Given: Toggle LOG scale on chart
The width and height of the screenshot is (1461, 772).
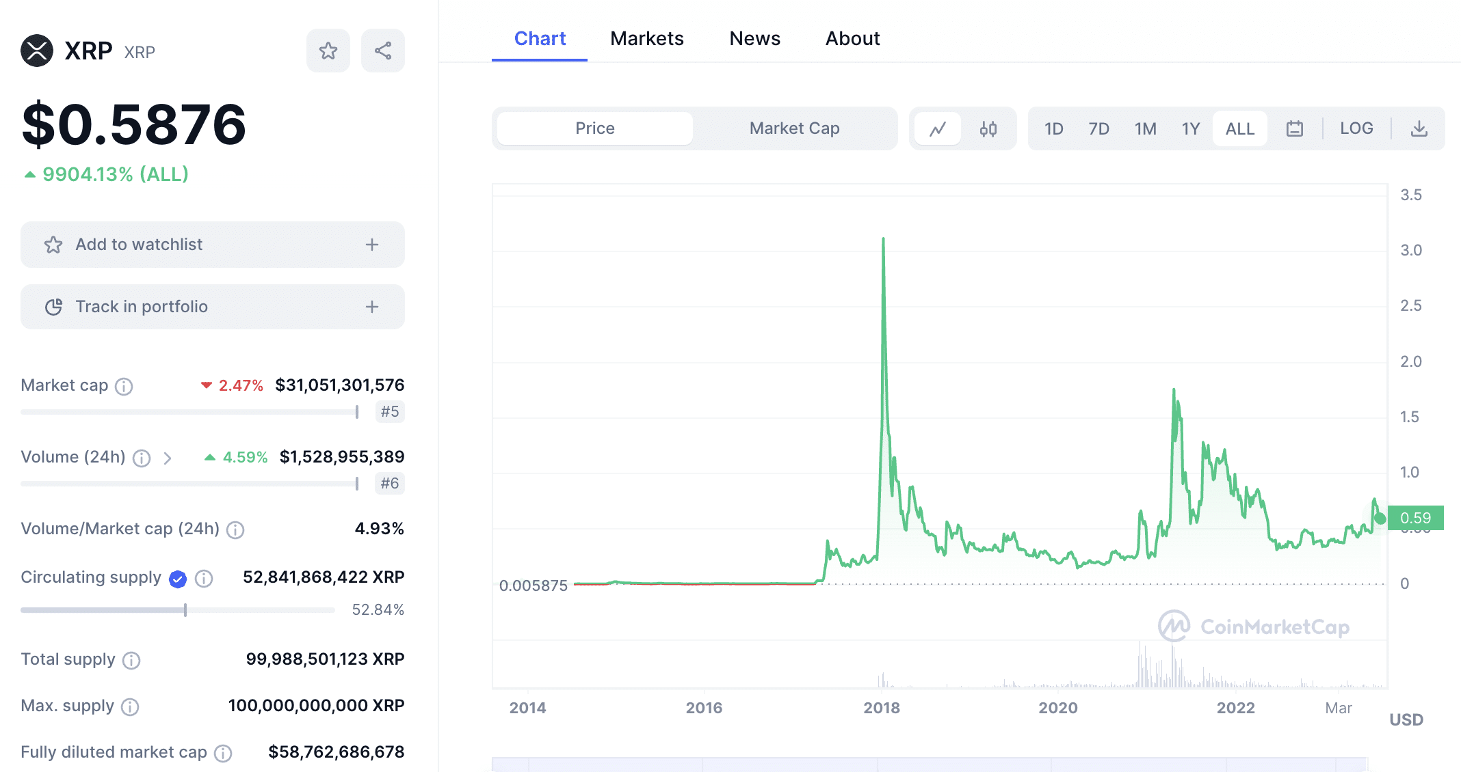Looking at the screenshot, I should (1356, 128).
